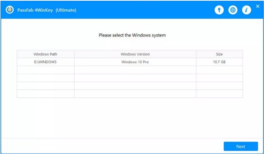Click the PassFab 4WinKey logo icon

[9, 10]
